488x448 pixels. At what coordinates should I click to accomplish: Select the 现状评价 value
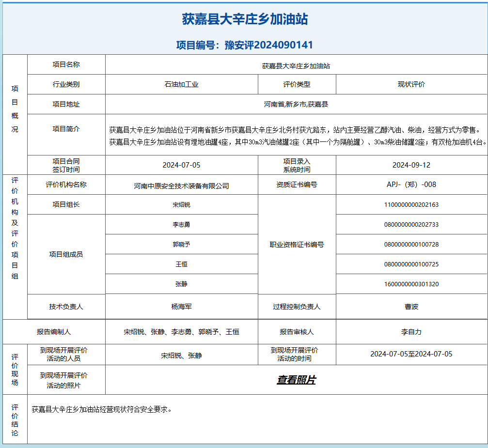[x=411, y=84]
